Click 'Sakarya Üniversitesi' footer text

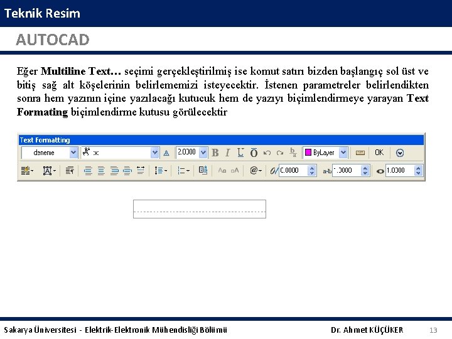(x=40, y=330)
